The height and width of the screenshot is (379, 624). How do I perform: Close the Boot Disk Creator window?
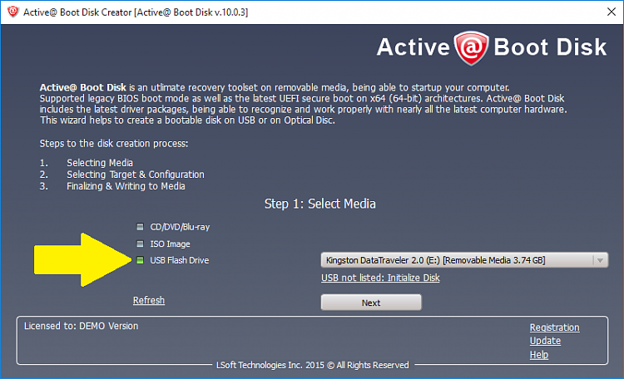[x=612, y=12]
